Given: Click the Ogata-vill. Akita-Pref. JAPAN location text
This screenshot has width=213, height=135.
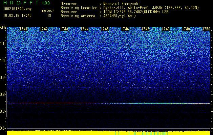Looking at the screenshot, I should point(151,8).
